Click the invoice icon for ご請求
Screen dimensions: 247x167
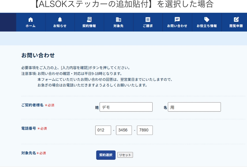click(x=148, y=20)
